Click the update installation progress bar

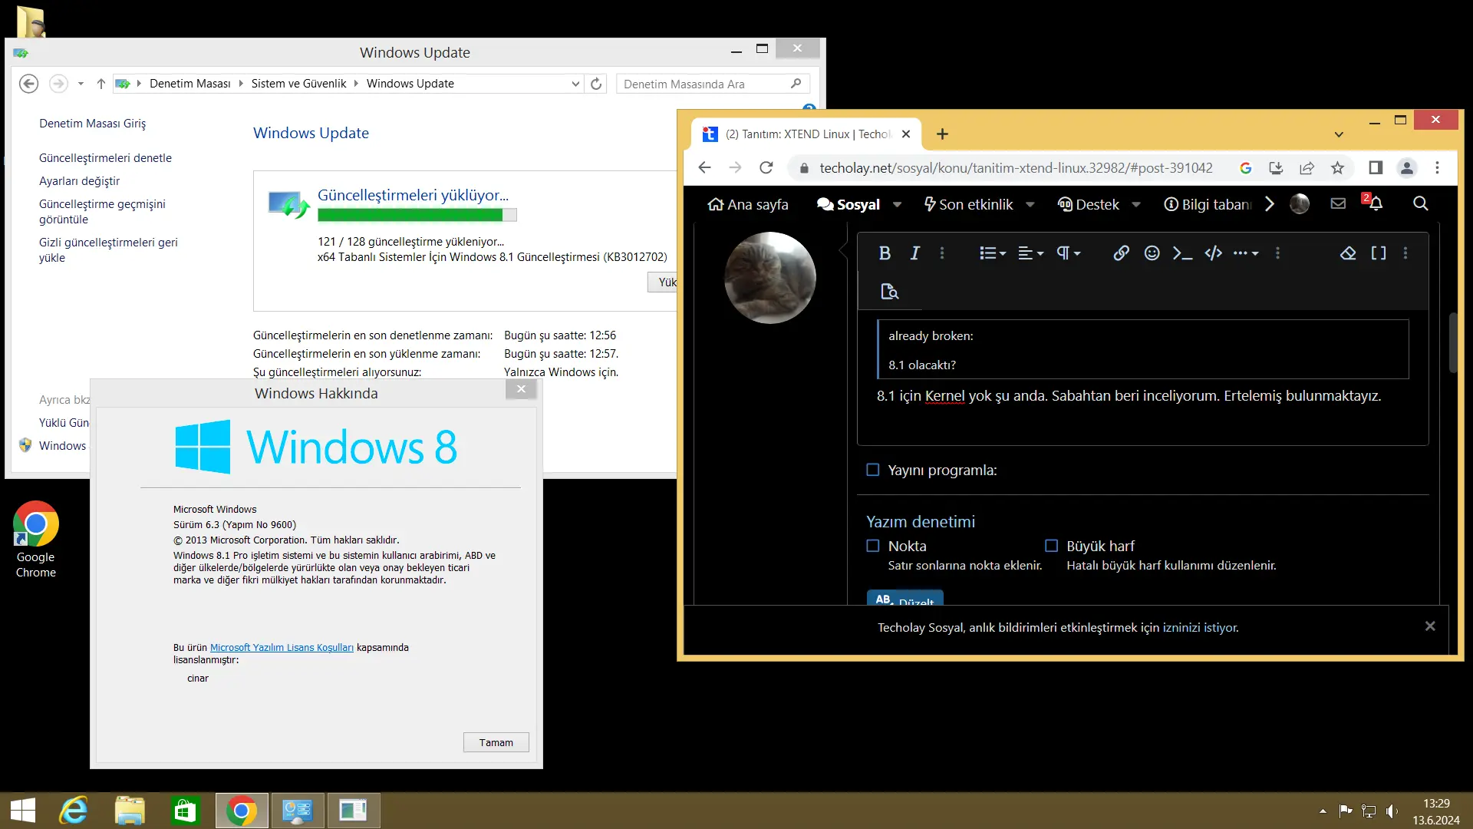coord(417,216)
